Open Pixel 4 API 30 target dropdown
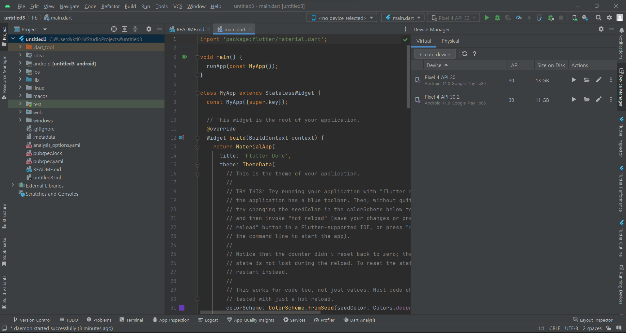The width and height of the screenshot is (626, 333). pos(454,18)
